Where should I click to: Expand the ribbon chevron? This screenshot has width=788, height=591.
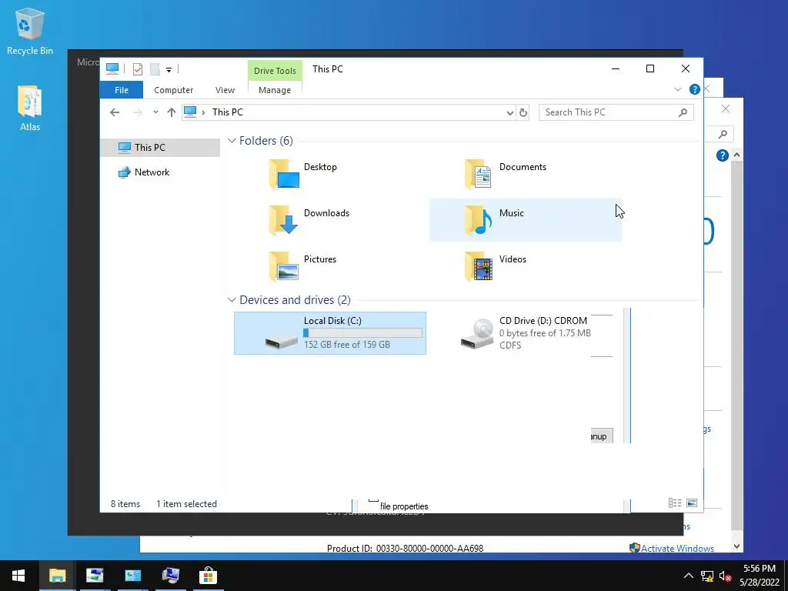677,89
